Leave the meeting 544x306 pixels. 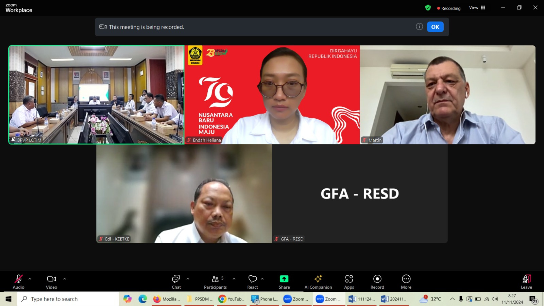click(x=526, y=282)
